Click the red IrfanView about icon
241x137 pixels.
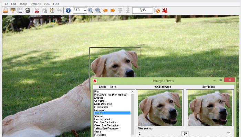pos(165,10)
